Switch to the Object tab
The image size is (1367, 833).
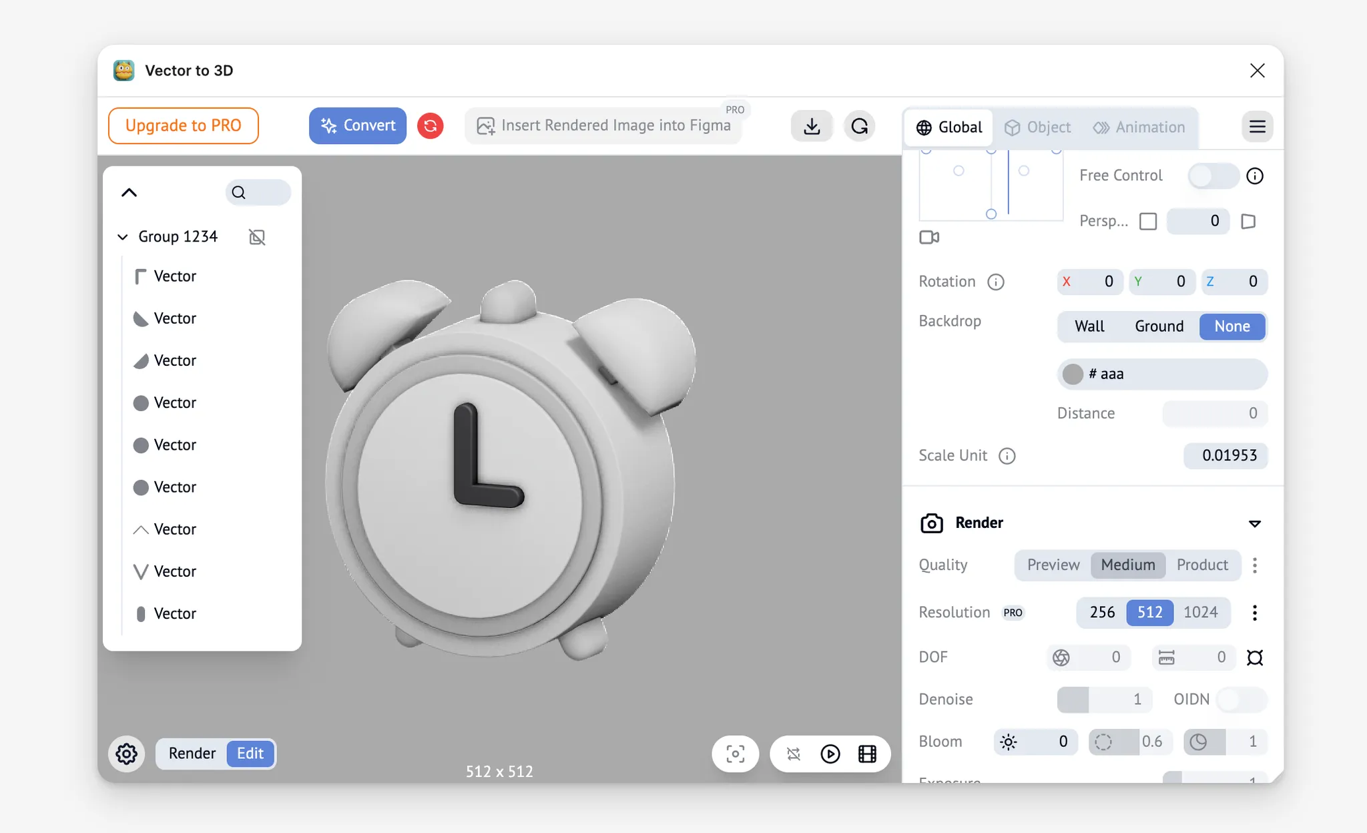click(x=1038, y=127)
